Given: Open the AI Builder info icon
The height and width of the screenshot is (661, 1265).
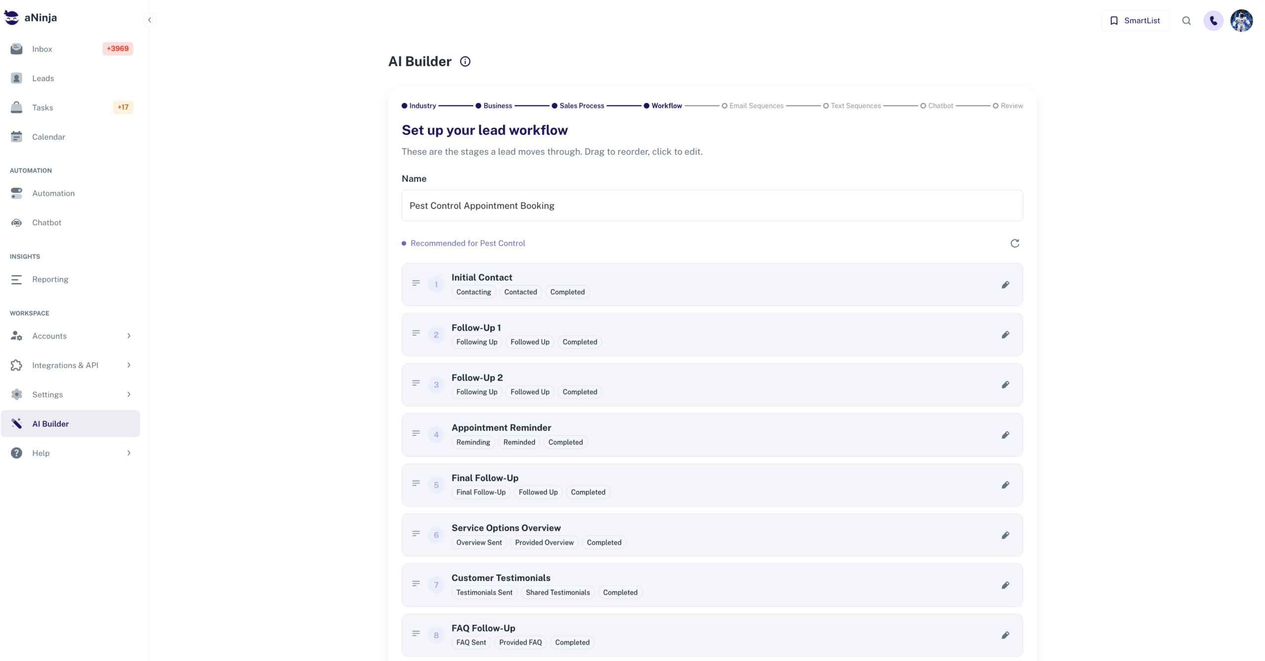Looking at the screenshot, I should coord(465,61).
